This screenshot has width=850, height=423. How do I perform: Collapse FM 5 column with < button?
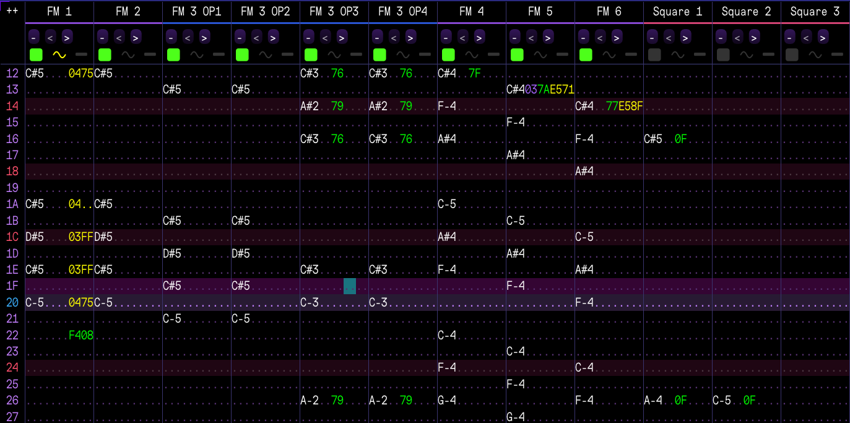tap(531, 37)
